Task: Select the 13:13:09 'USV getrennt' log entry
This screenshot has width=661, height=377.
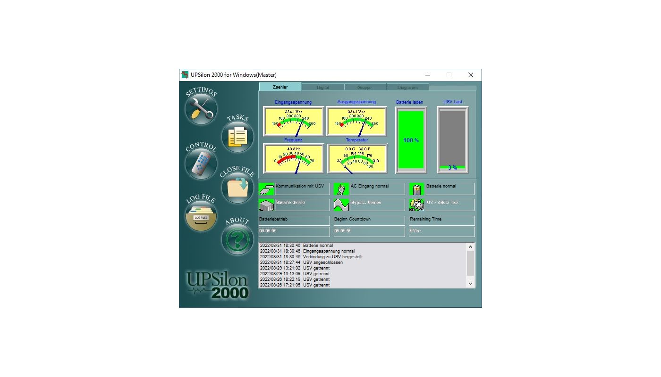Action: pos(363,274)
